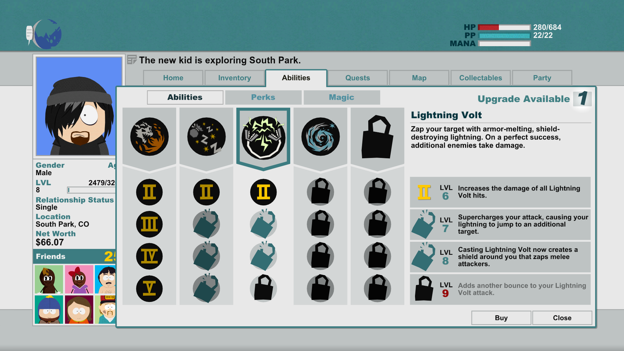Click the HP health bar
The height and width of the screenshot is (351, 624).
[x=504, y=27]
